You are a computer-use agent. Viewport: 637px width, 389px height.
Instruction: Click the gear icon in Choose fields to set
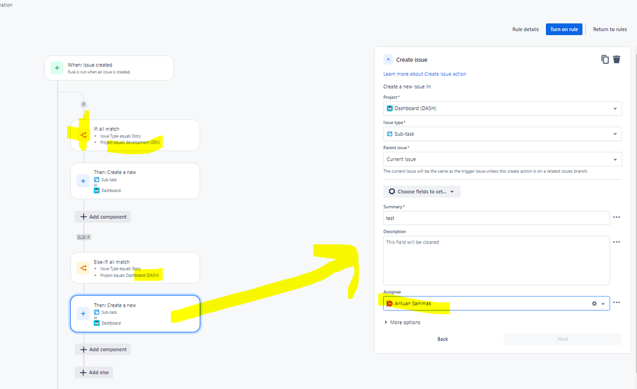392,191
